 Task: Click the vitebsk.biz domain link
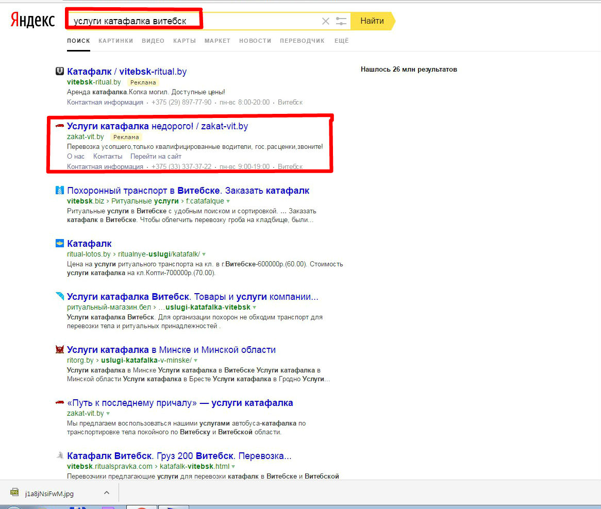coord(86,201)
